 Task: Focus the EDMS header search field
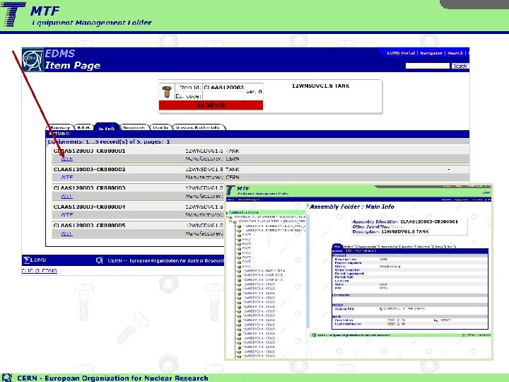coord(428,66)
